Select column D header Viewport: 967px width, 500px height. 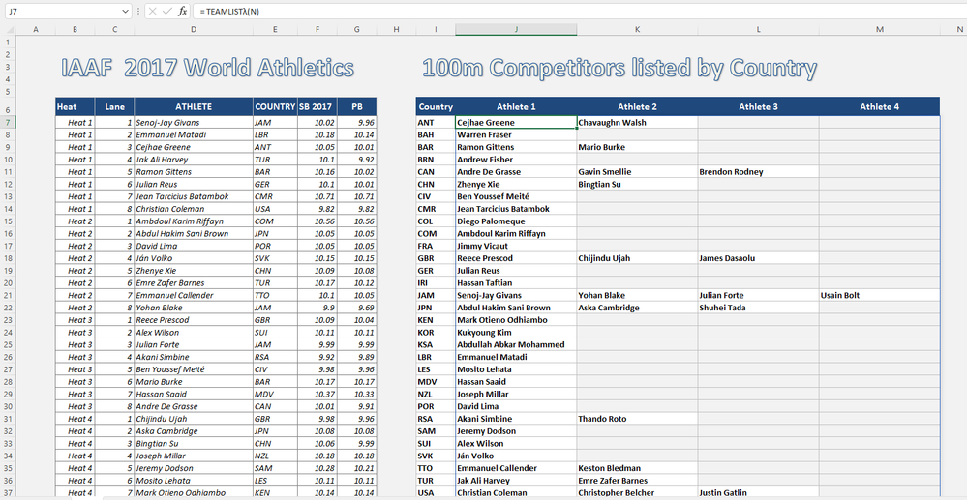pyautogui.click(x=194, y=30)
